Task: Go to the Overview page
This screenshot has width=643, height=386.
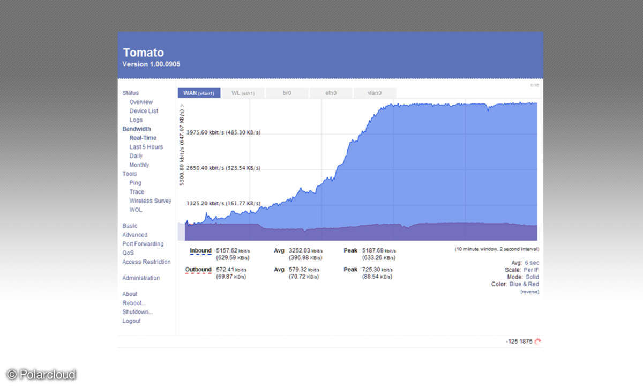Action: tap(141, 102)
